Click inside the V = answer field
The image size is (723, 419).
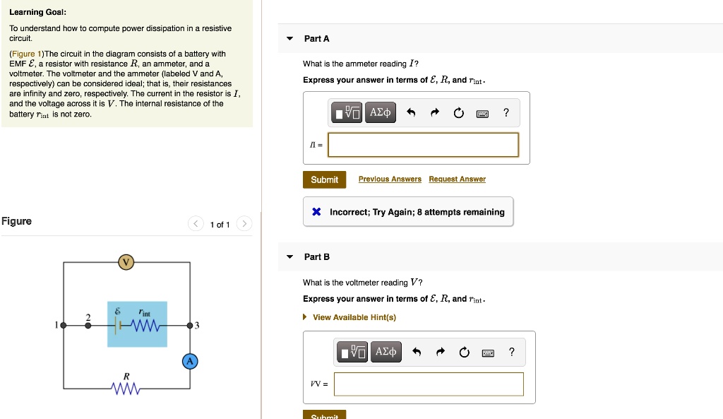[x=429, y=384]
